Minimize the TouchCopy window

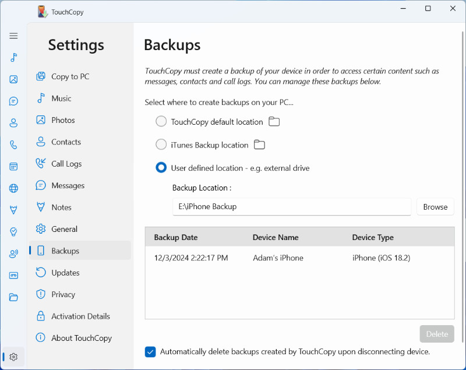point(403,8)
